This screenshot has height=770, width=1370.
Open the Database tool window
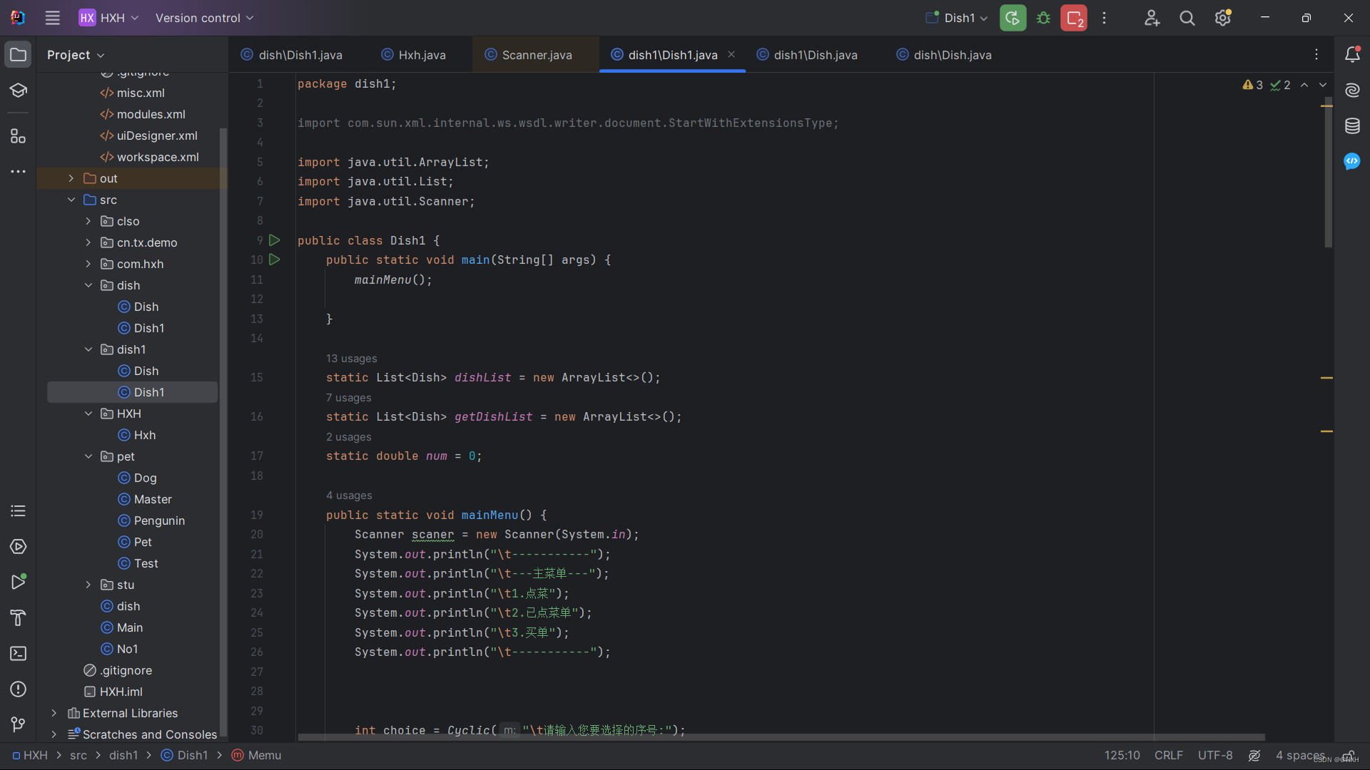(x=1352, y=126)
